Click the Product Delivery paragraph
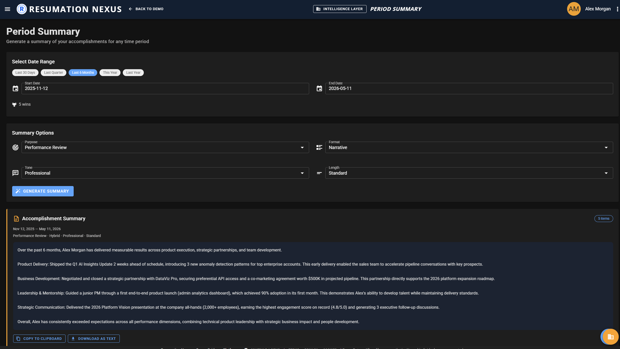Screen dimensions: 620x349 pos(250,264)
